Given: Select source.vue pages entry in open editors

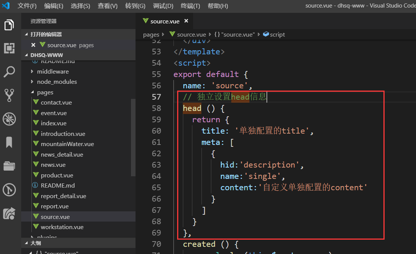Looking at the screenshot, I should [x=78, y=45].
